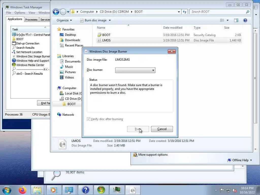This screenshot has height=195, width=260.
Task: Open the Disc burner dropdown
Action: click(x=135, y=70)
